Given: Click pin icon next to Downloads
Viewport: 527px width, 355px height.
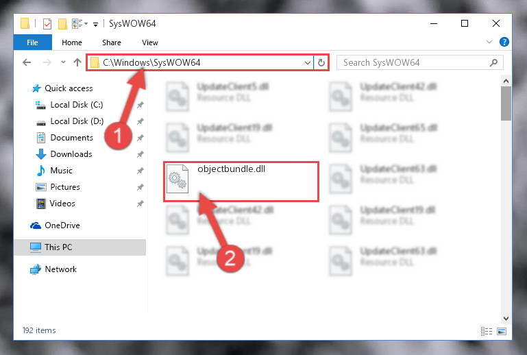Looking at the screenshot, I should pyautogui.click(x=140, y=154).
